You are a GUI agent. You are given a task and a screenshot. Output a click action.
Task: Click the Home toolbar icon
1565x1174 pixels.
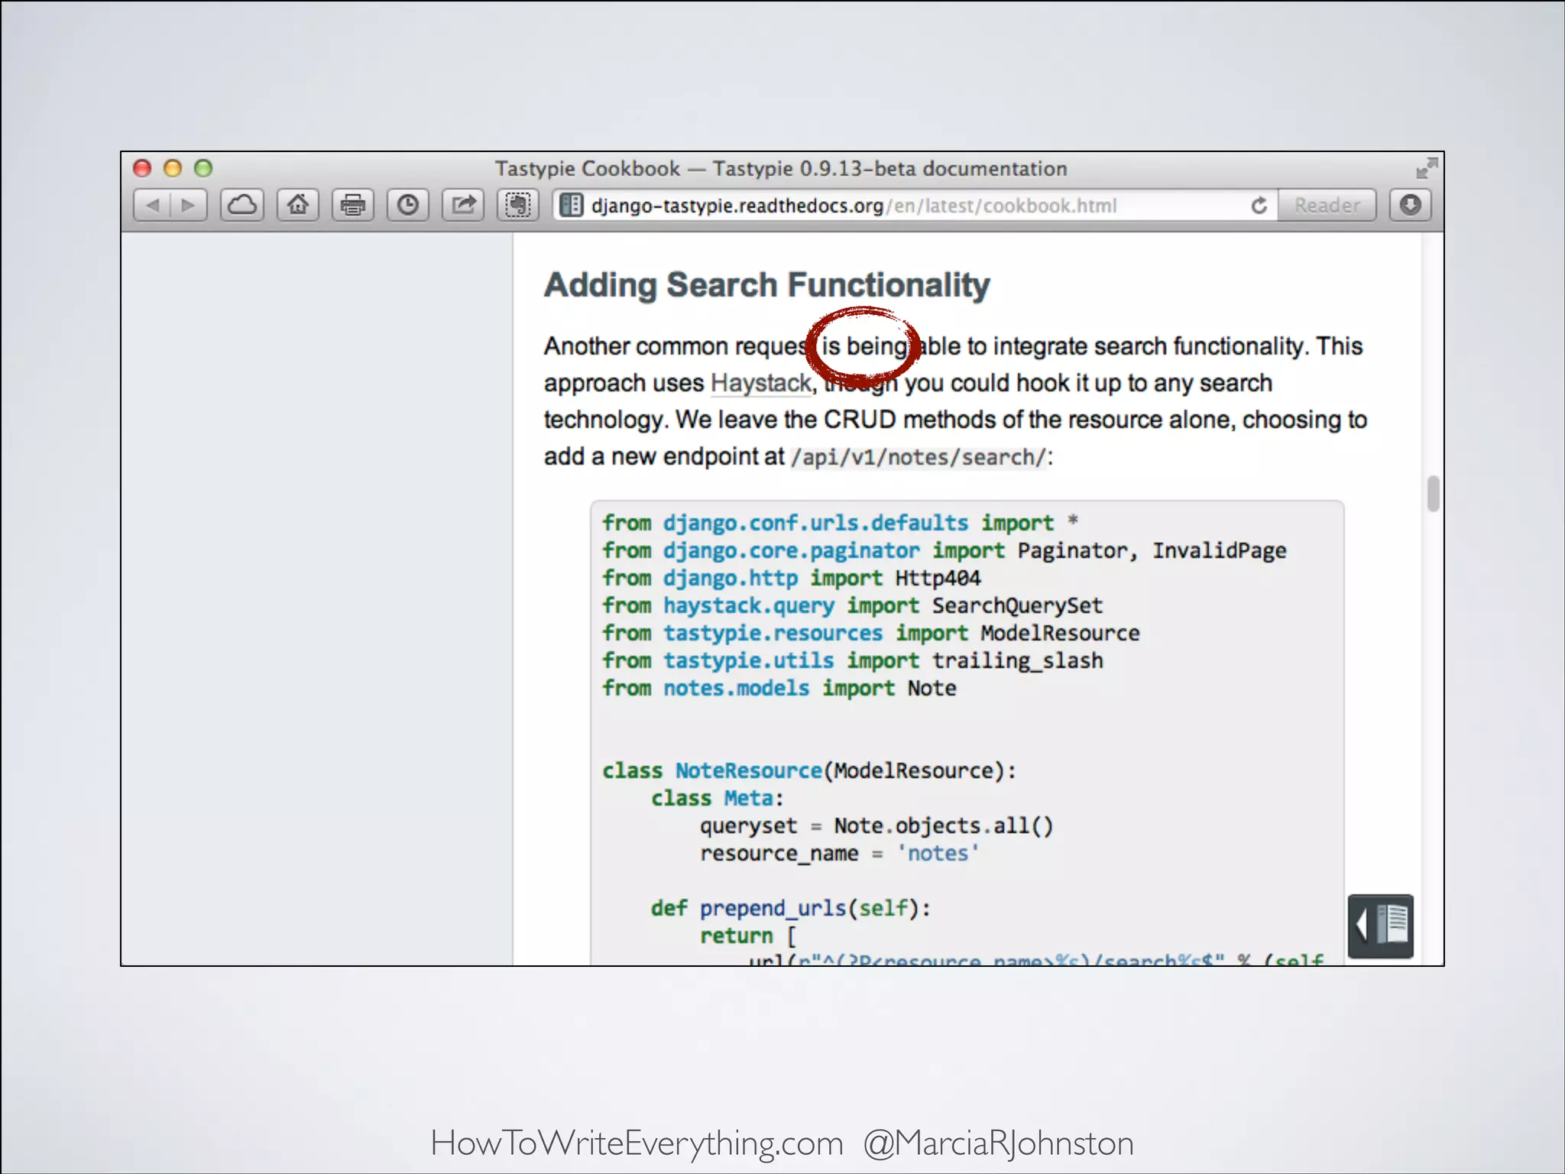pos(297,206)
